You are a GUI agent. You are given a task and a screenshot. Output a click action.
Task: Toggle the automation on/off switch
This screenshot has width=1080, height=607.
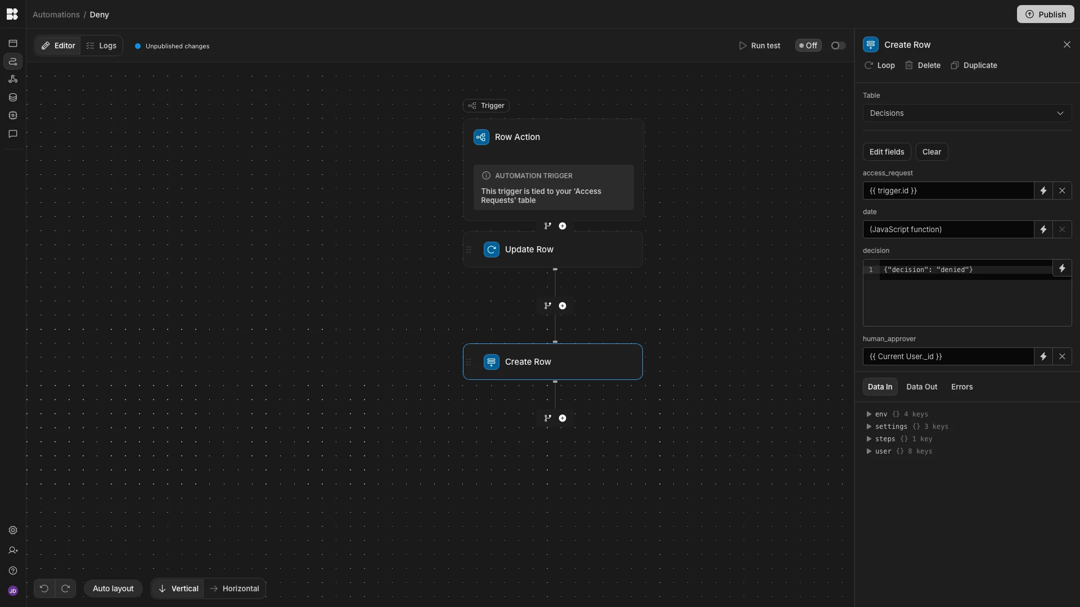point(838,46)
